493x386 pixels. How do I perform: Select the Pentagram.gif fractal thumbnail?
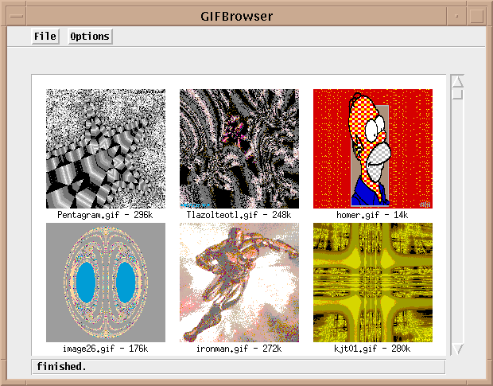[106, 148]
